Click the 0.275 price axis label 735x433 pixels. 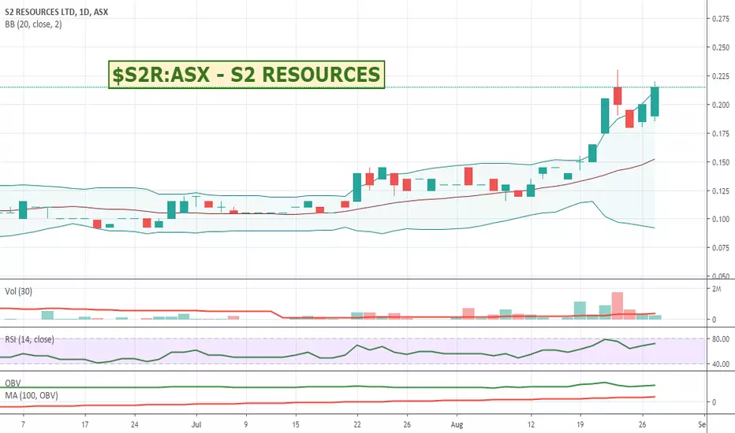pos(721,19)
